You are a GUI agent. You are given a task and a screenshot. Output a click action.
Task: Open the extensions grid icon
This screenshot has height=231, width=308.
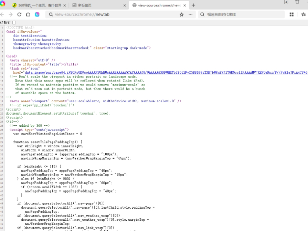tap(292, 14)
